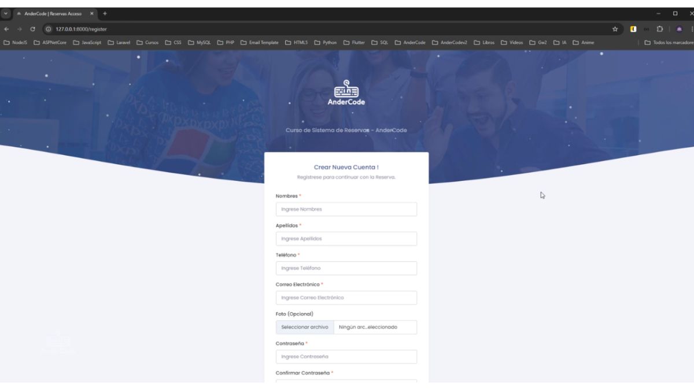
Task: Open the Laravel bookmarks folder
Action: tap(119, 42)
